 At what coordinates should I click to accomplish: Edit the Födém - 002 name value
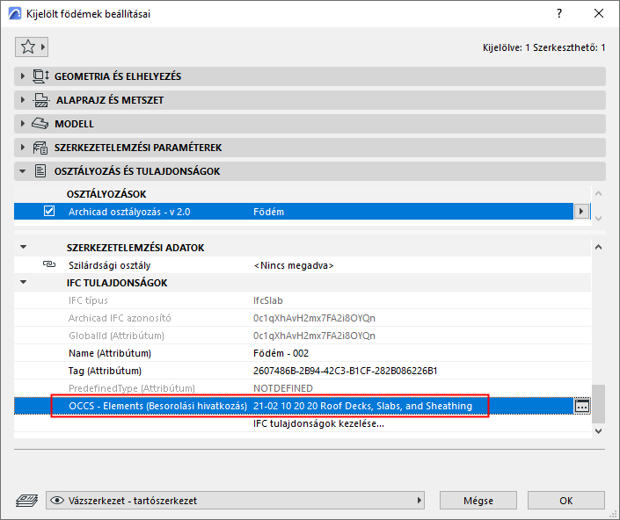pyautogui.click(x=281, y=353)
